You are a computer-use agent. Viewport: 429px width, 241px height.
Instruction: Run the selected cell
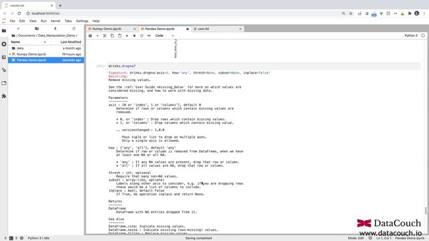127,35
